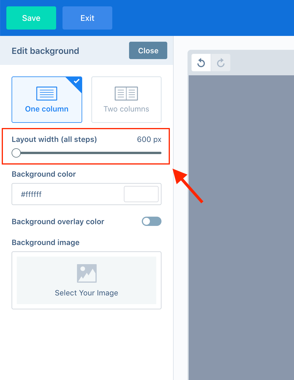This screenshot has height=380, width=294.
Task: Click the Layout width slider handle
Action: coord(16,153)
